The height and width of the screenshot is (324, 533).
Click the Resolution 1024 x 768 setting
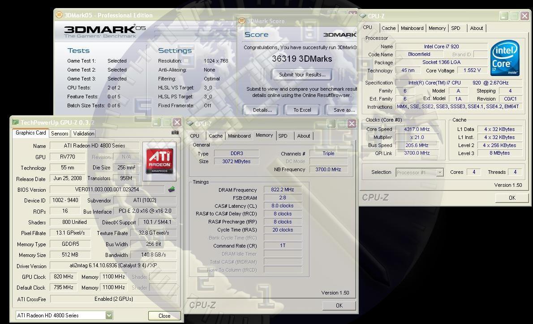point(216,61)
